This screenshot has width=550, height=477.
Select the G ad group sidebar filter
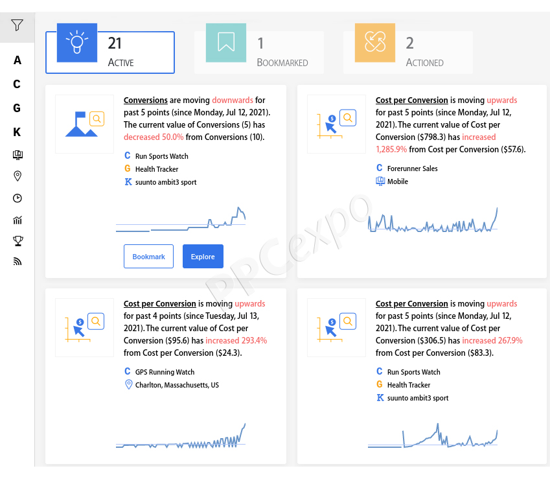[17, 108]
